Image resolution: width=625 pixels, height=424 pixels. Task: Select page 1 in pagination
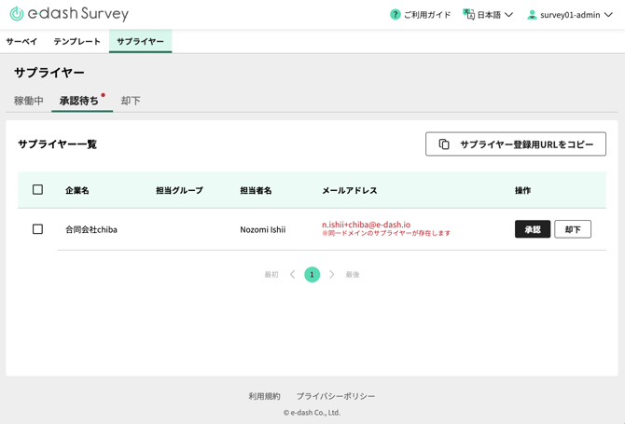312,275
